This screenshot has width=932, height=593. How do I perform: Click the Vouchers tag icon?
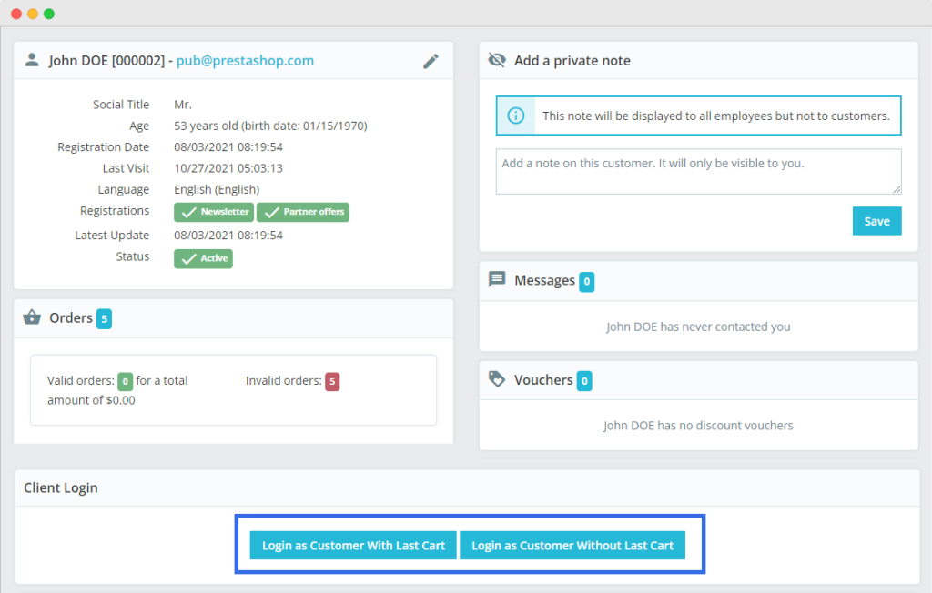[497, 379]
